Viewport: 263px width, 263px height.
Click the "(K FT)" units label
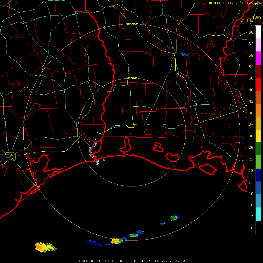coord(247,20)
